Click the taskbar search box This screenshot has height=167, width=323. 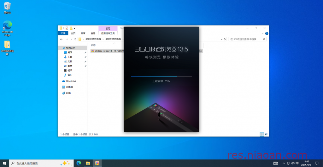coord(41,163)
